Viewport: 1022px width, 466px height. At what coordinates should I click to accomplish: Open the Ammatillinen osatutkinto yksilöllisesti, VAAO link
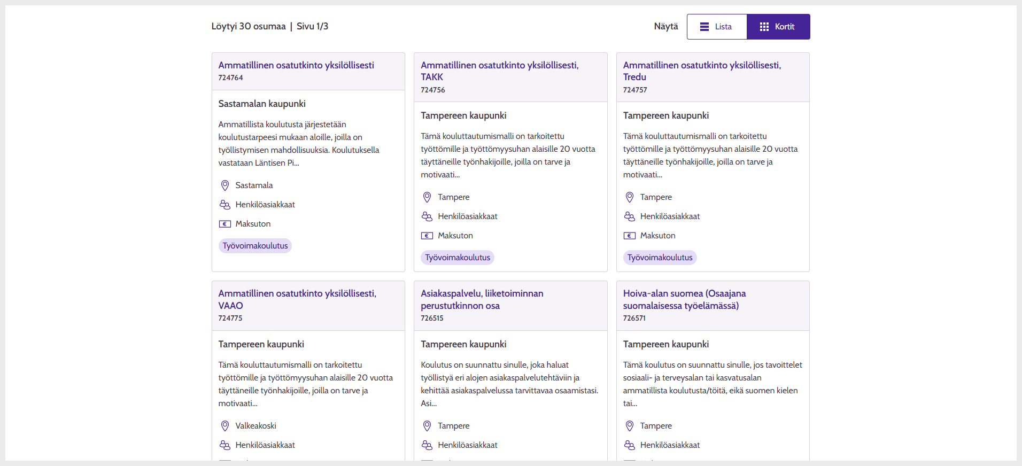click(297, 299)
